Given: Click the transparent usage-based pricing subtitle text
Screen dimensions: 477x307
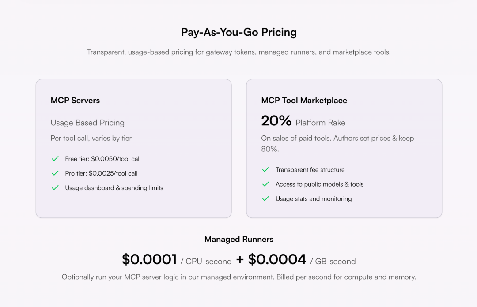Looking at the screenshot, I should point(238,52).
